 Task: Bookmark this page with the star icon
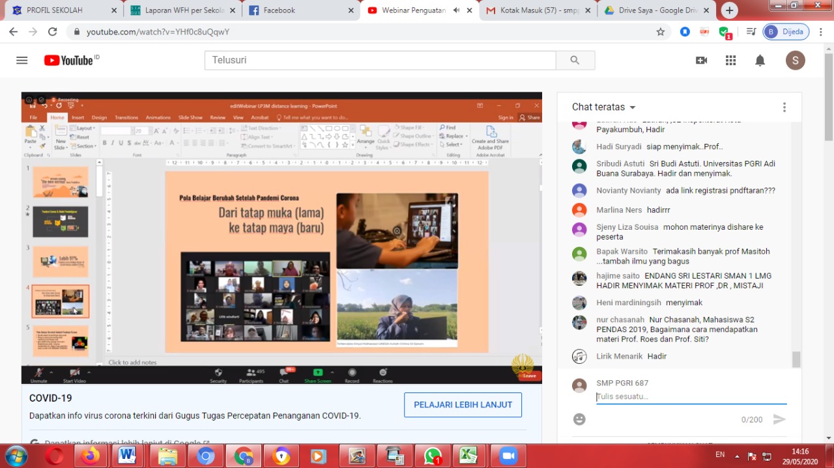click(x=661, y=31)
